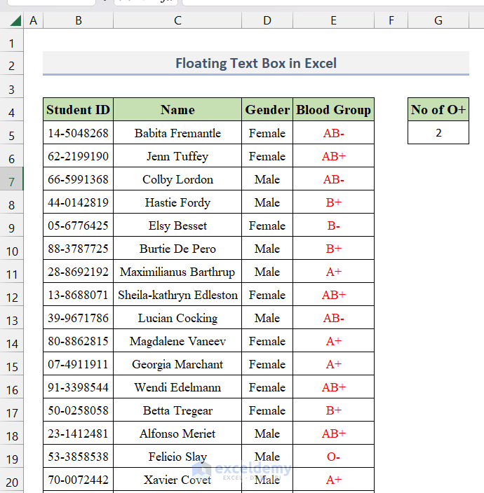Select row 19 header
Viewport: 484px width, 493px height.
pos(12,457)
